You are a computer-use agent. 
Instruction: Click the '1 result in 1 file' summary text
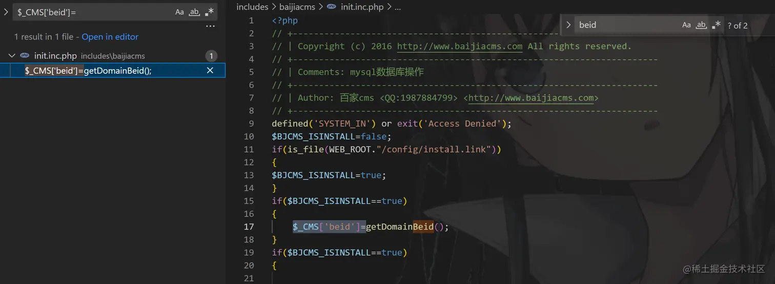pos(45,37)
